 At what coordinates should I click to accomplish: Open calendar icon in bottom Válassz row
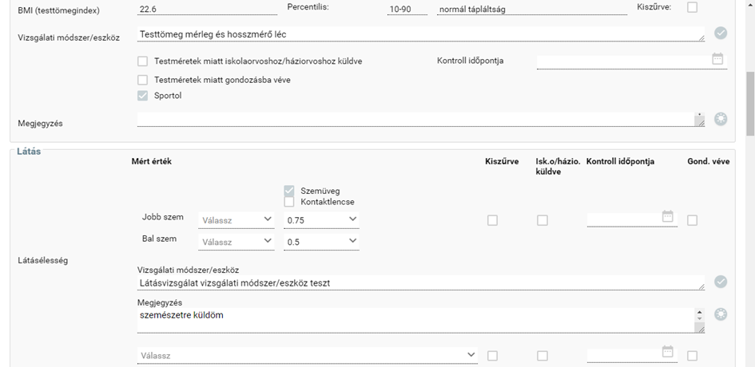tap(667, 352)
